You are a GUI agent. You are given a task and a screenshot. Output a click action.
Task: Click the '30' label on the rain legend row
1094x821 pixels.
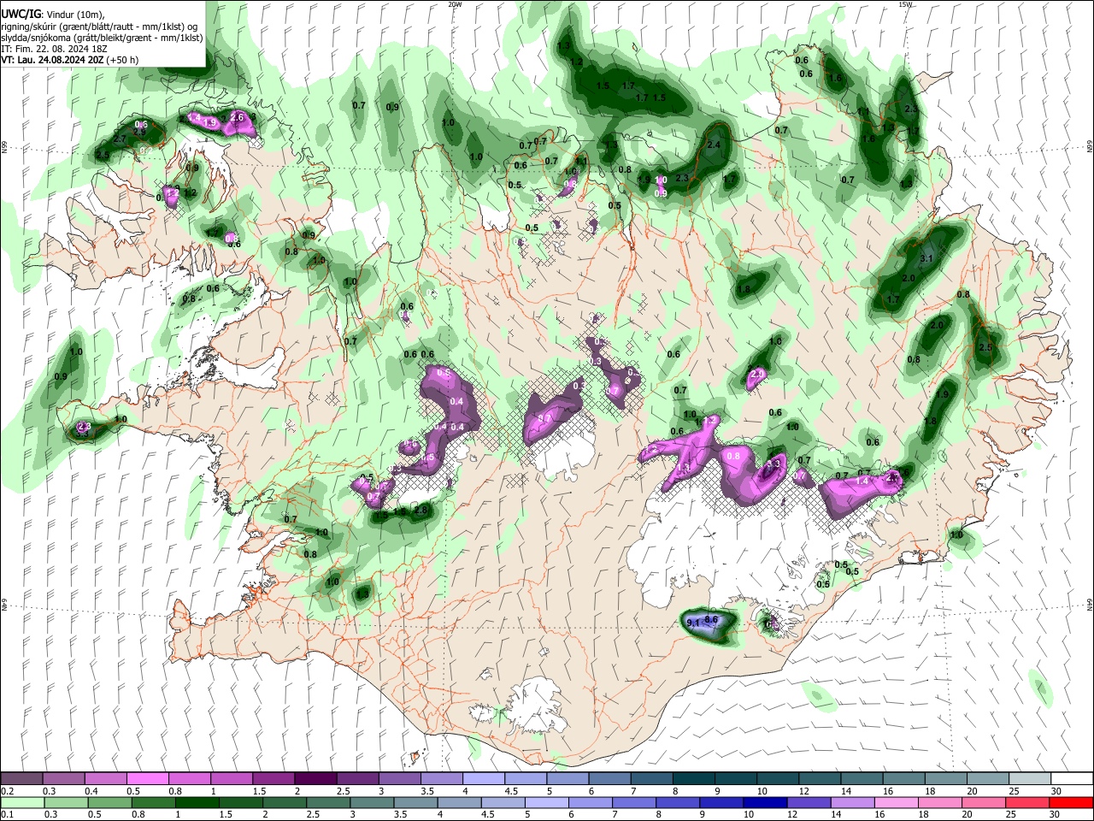[1056, 814]
